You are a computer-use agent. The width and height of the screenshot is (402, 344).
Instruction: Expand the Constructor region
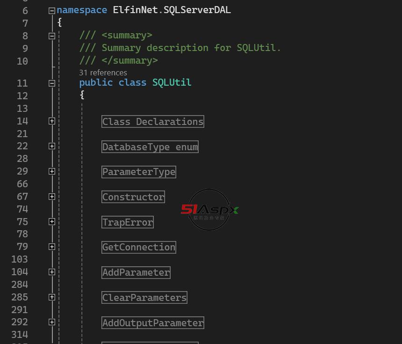point(52,197)
